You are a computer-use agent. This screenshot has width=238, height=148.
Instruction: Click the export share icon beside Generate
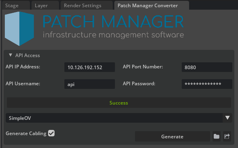pyautogui.click(x=227, y=136)
